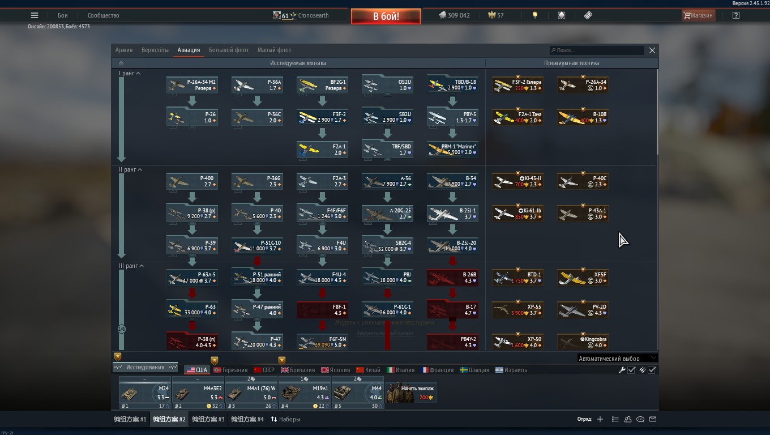Click the wrench settings icon near nations
The height and width of the screenshot is (435, 770).
(x=622, y=370)
